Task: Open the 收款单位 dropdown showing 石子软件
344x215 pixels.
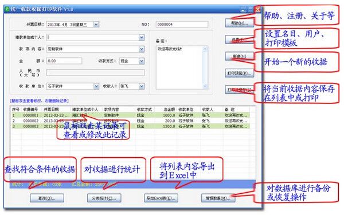Action: point(96,86)
